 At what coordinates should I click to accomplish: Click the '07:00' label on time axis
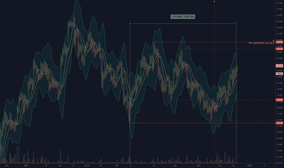tap(87, 166)
